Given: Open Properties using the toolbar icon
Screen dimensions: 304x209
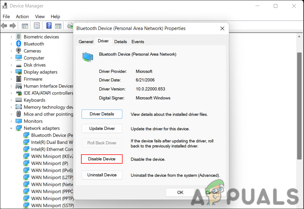Looking at the screenshot, I should click(x=37, y=26).
